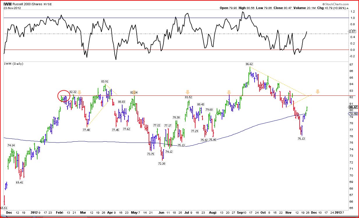The image size is (359, 218).
Task: Click the 72.30 low price label
Action: pos(162,163)
